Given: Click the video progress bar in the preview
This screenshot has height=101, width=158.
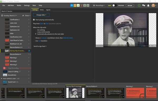Looking at the screenshot, I should click(119, 46).
